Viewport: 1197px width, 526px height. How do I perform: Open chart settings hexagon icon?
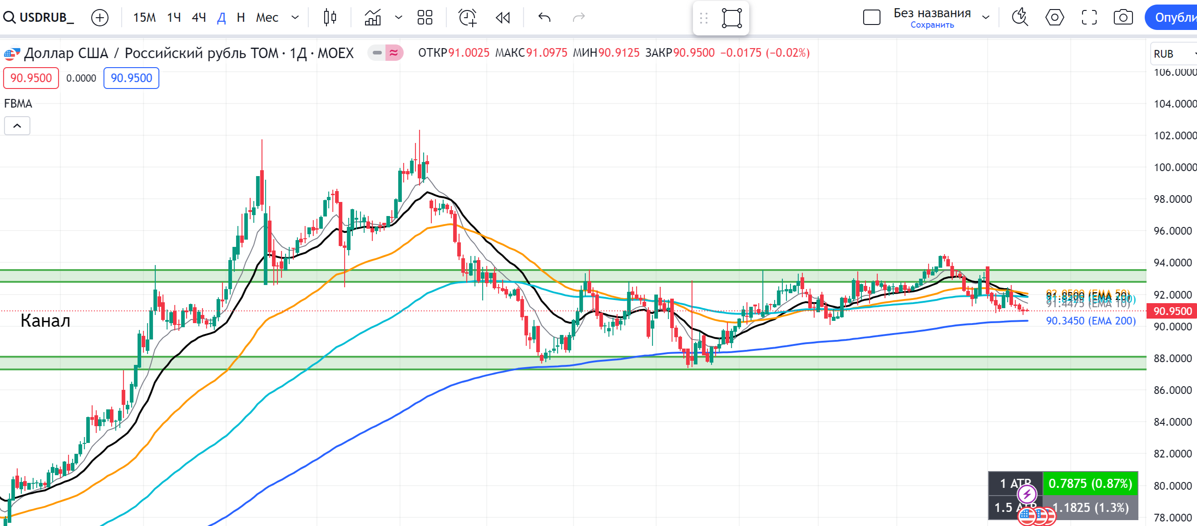click(1054, 18)
